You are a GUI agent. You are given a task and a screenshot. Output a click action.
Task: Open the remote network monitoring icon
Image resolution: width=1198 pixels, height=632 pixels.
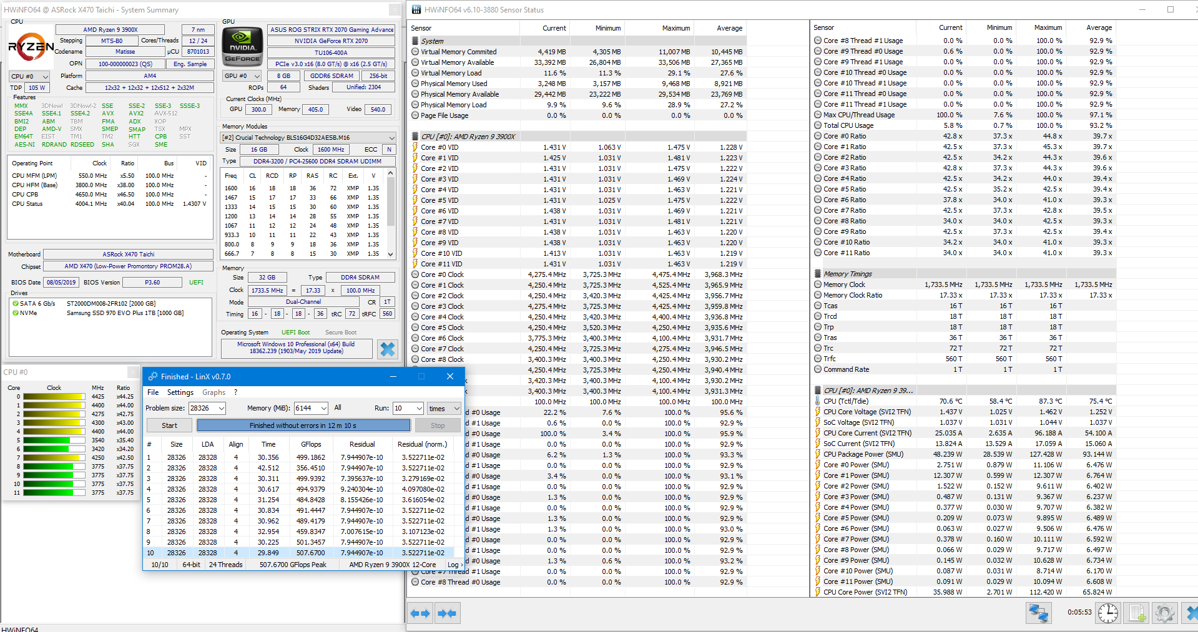click(x=1039, y=613)
